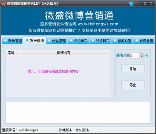The image size is (156, 134).
Task: Select the 发送微博 tab
Action: [x=34, y=40]
